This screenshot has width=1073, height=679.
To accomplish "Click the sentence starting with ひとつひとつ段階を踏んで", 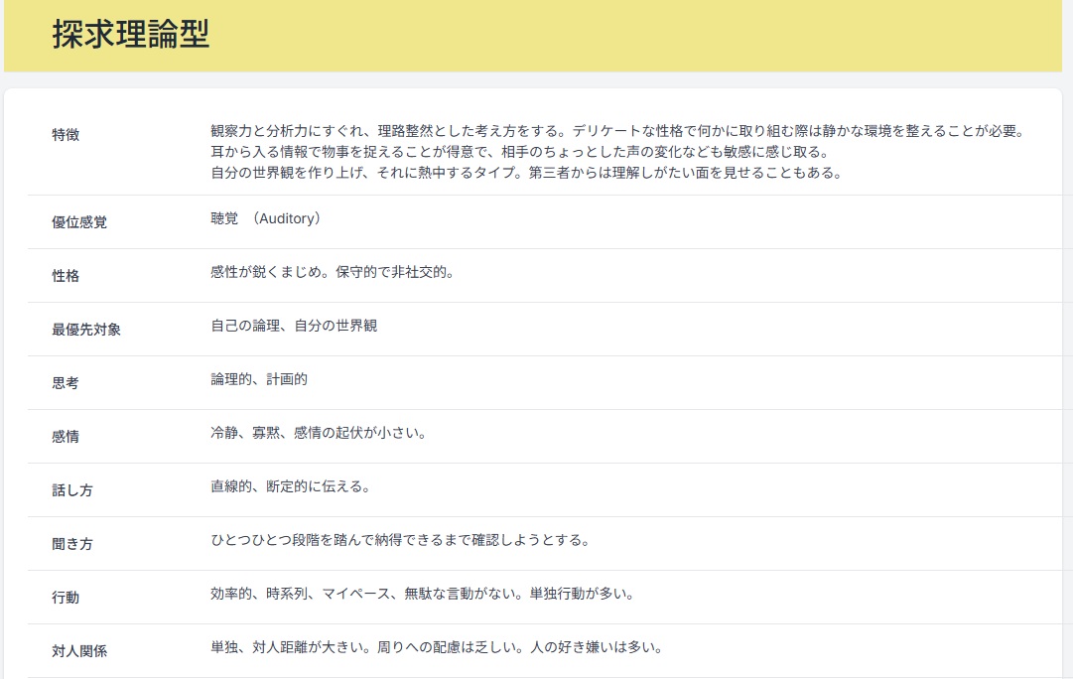I will click(x=401, y=540).
